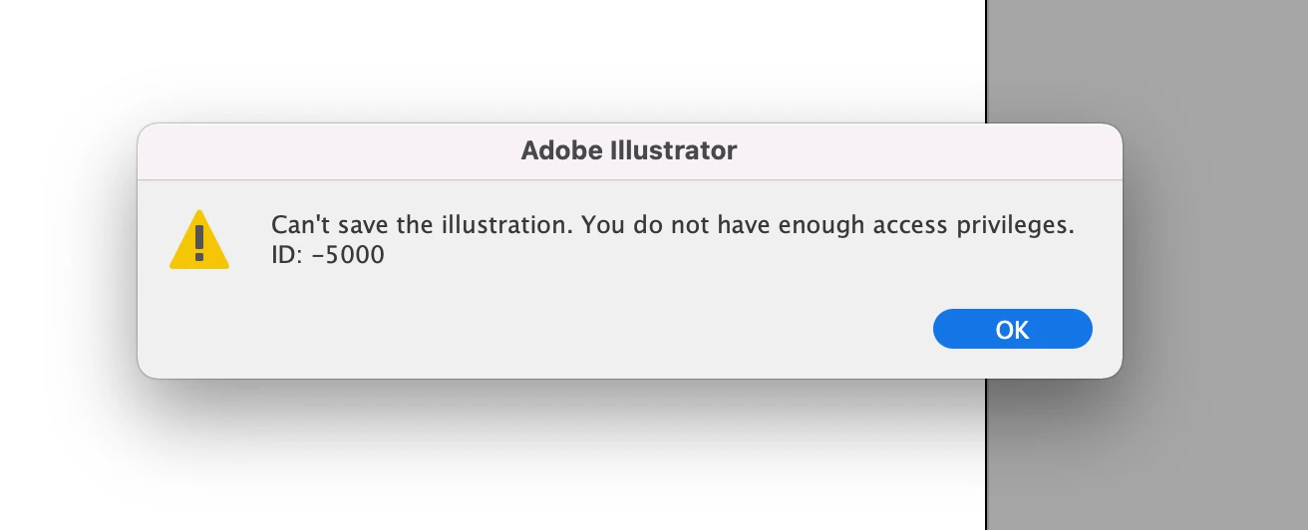Click the Adobe Illustrator dialog title
This screenshot has width=1308, height=530.
tap(629, 151)
